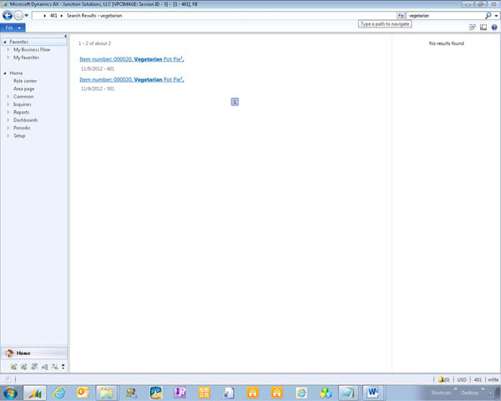Open Area page
The width and height of the screenshot is (501, 401).
tap(23, 89)
